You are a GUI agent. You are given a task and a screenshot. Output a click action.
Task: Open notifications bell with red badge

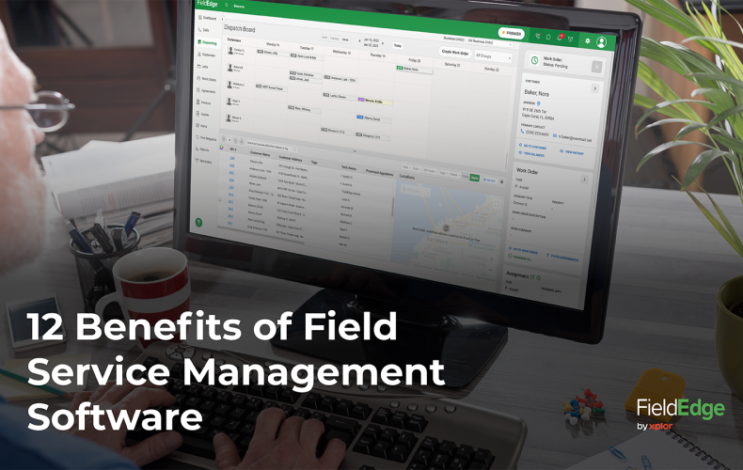[x=561, y=38]
